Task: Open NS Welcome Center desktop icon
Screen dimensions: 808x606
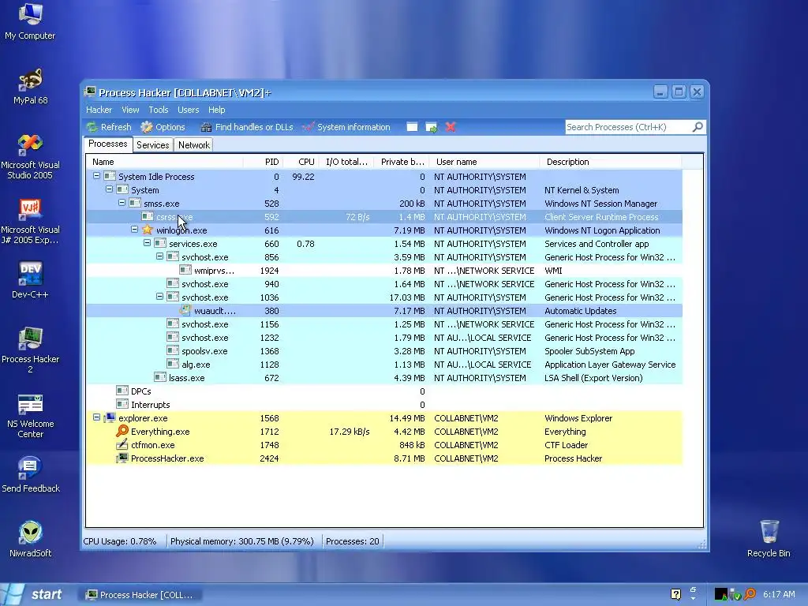Action: (30, 415)
